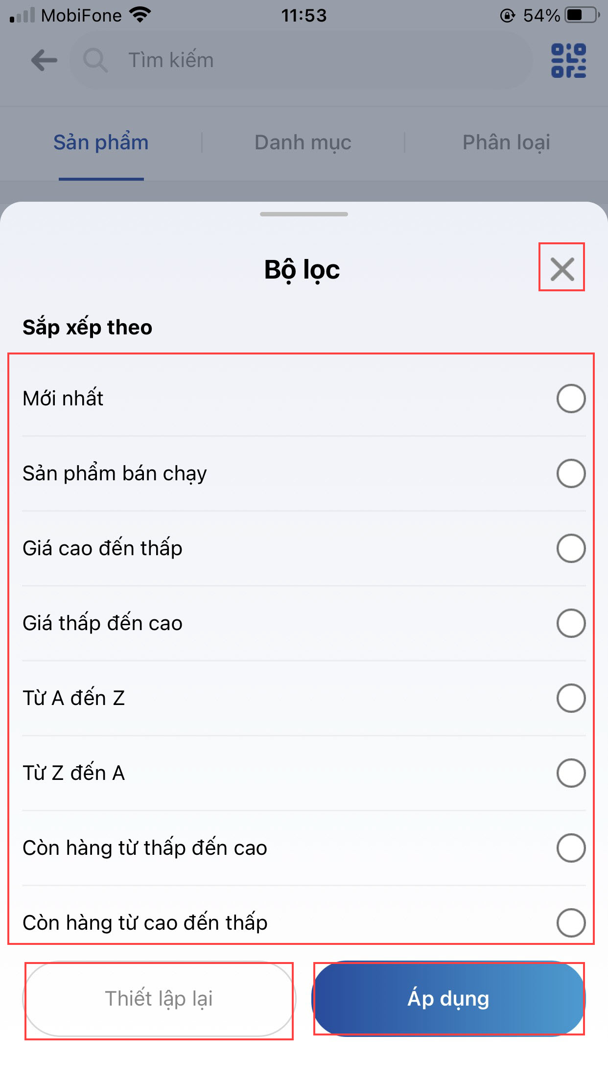Screen dimensions: 608x1081
Task: Tap the sheet drag handle bar
Action: [304, 214]
